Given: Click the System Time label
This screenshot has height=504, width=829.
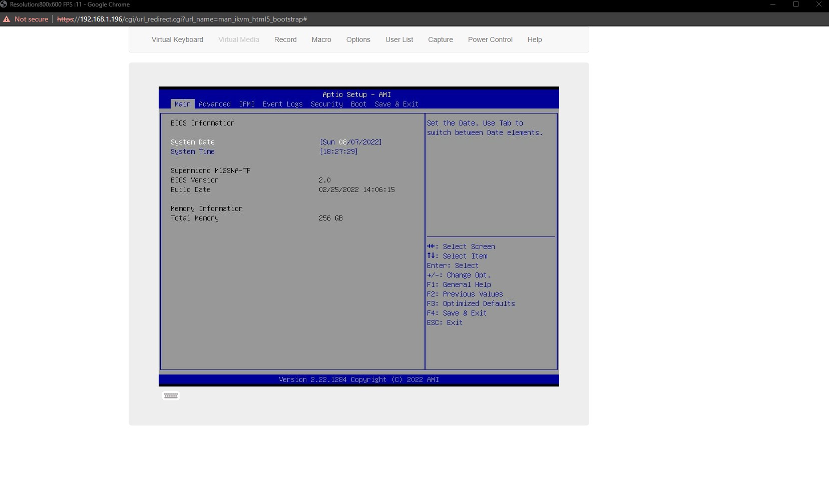Looking at the screenshot, I should pos(193,151).
